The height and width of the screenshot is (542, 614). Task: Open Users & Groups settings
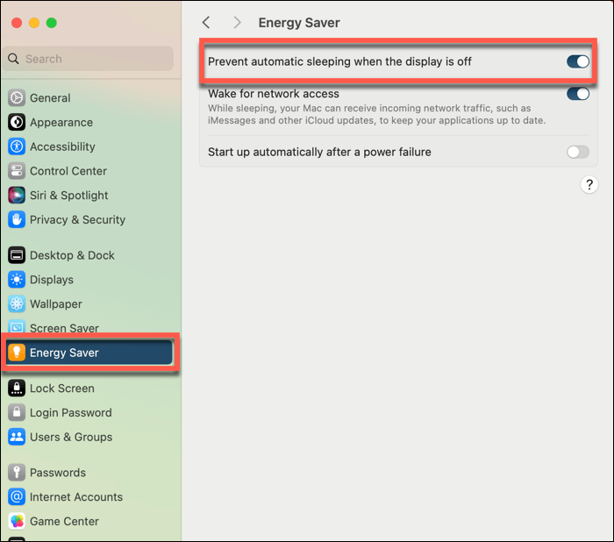point(71,437)
